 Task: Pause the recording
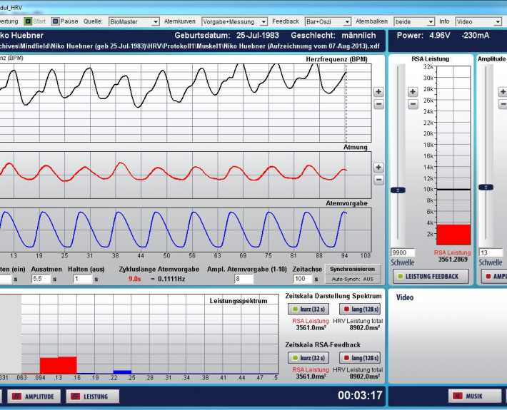tap(65, 21)
